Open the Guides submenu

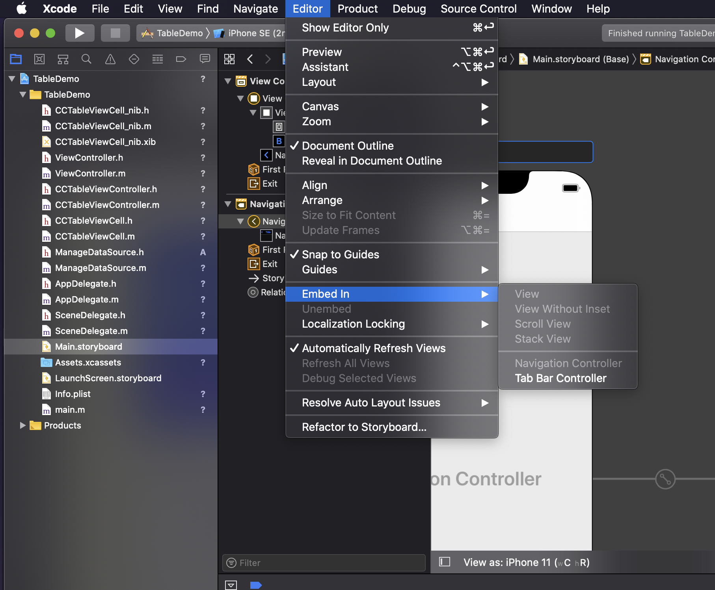tap(391, 269)
